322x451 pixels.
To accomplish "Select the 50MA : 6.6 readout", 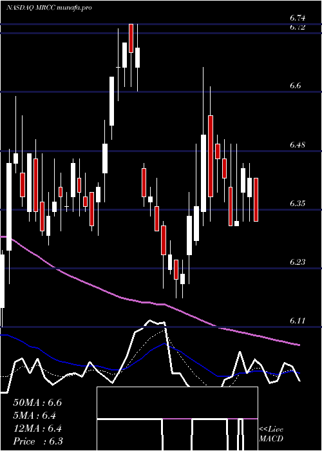I will 37,403.
